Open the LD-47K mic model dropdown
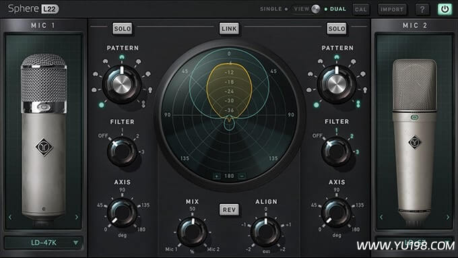458x258 pixels. (x=43, y=243)
